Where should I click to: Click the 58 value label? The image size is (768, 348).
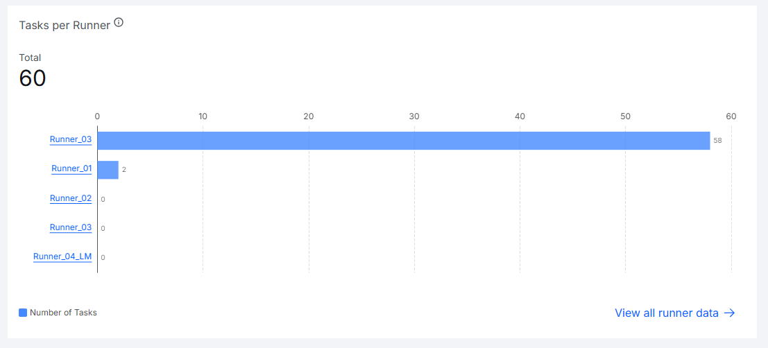coord(717,141)
